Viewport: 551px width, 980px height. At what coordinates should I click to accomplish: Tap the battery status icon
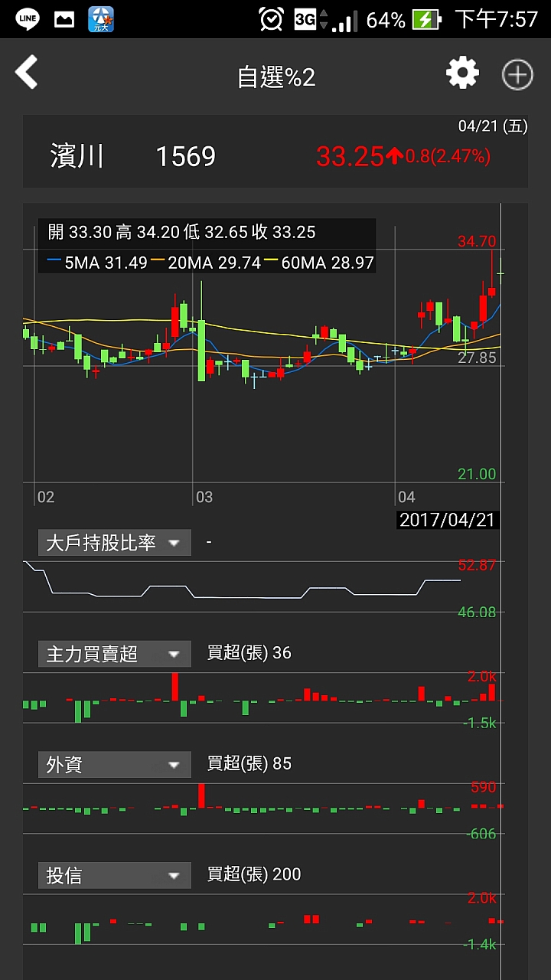pos(426,19)
